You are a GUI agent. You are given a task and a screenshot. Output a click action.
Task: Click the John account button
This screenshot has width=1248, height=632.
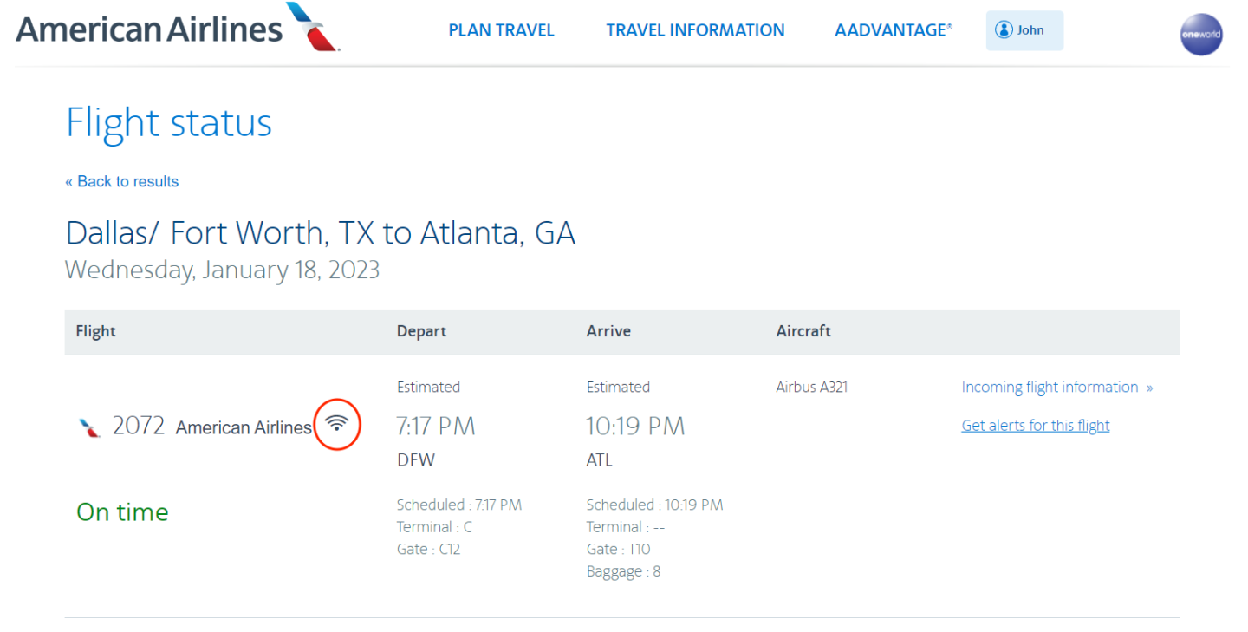[1024, 30]
